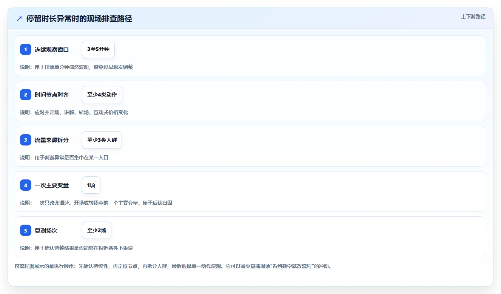
Task: Click the note about 一次只改变语速
Action: pyautogui.click(x=96, y=203)
